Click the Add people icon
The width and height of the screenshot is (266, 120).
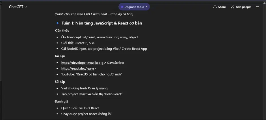tap(233, 7)
